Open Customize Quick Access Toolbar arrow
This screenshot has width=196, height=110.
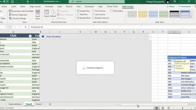34,2
